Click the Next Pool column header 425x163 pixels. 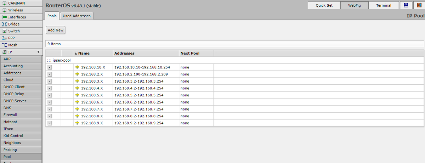196,53
